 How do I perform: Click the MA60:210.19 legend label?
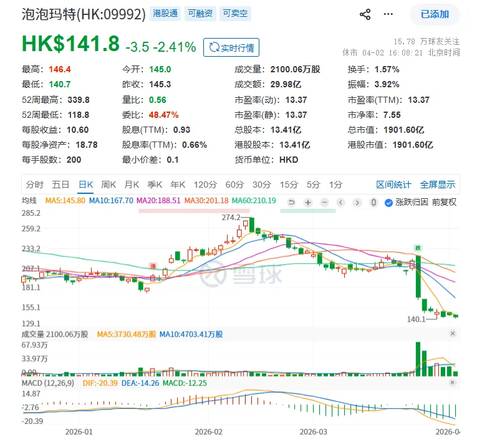(254, 201)
